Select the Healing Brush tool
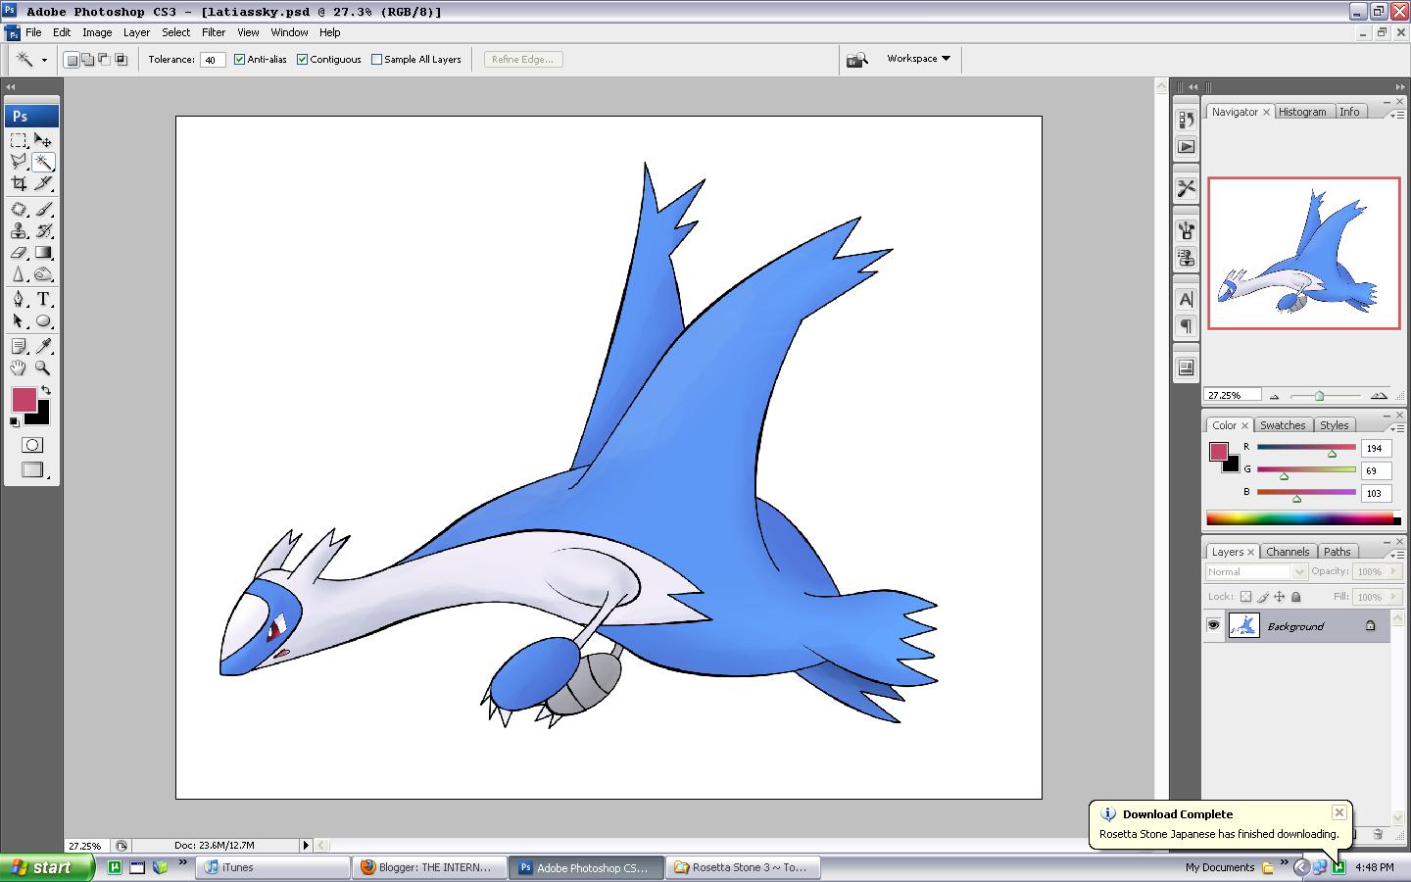The height and width of the screenshot is (882, 1411). pyautogui.click(x=19, y=209)
